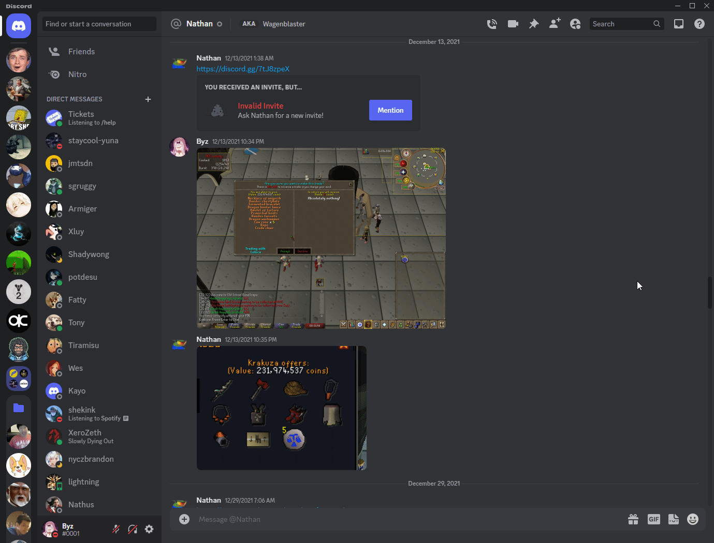Start a video call
Screen dimensions: 714x543
[x=513, y=24]
